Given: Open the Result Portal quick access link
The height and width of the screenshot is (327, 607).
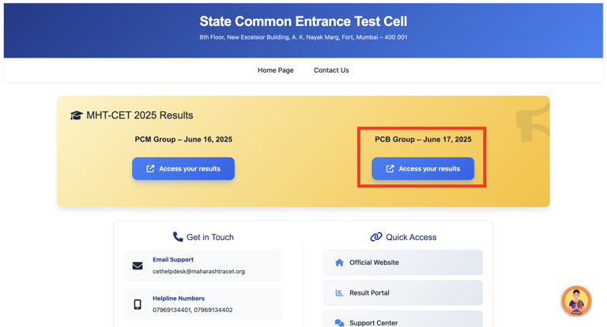Looking at the screenshot, I should 403,293.
